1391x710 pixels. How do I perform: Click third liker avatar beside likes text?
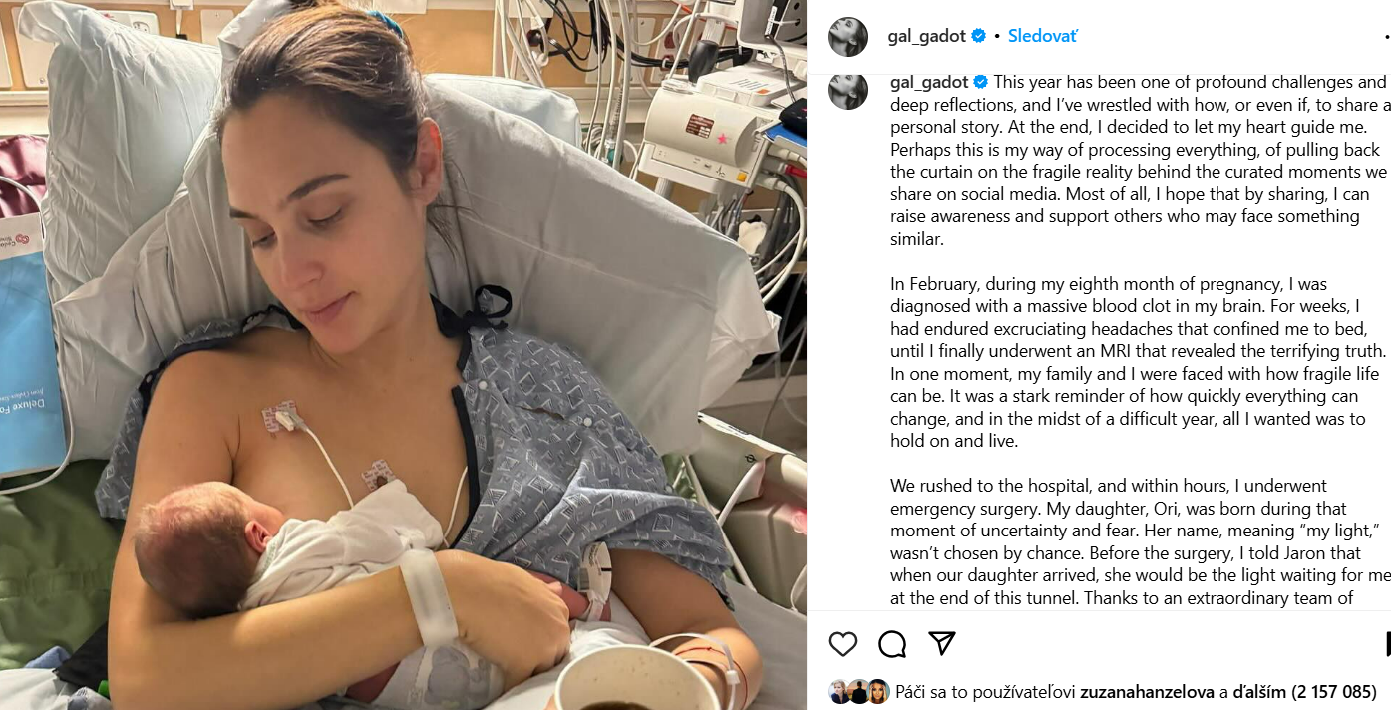pos(877,692)
